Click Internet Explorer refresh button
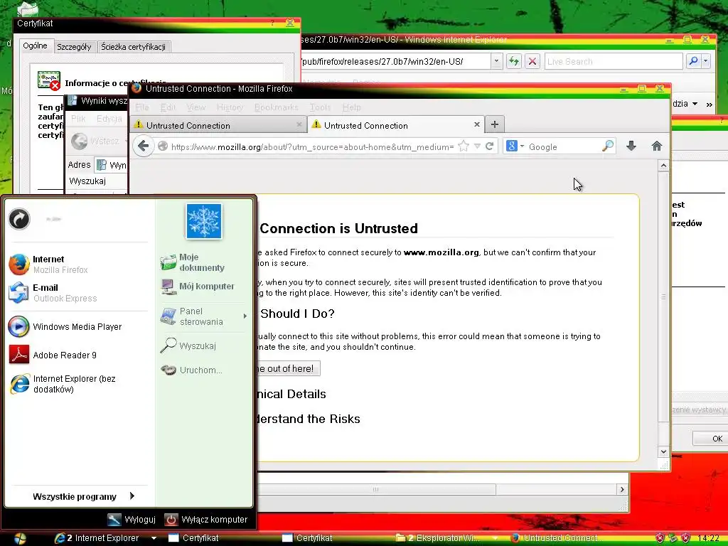Screen dimensions: 728x546 click(x=513, y=61)
